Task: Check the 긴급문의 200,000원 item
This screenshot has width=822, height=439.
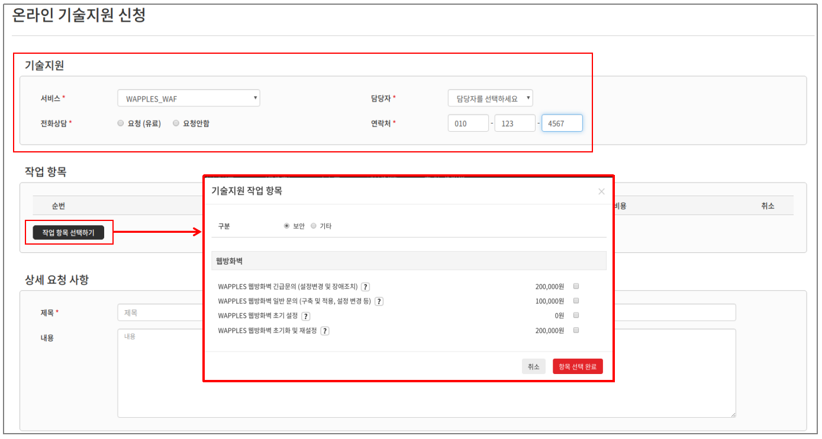Action: tap(576, 286)
